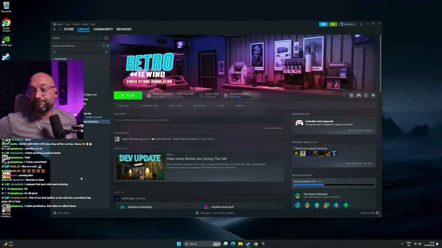Screen dimensions: 442x248
Task: Click the controller not supported icon
Action: pos(299,123)
